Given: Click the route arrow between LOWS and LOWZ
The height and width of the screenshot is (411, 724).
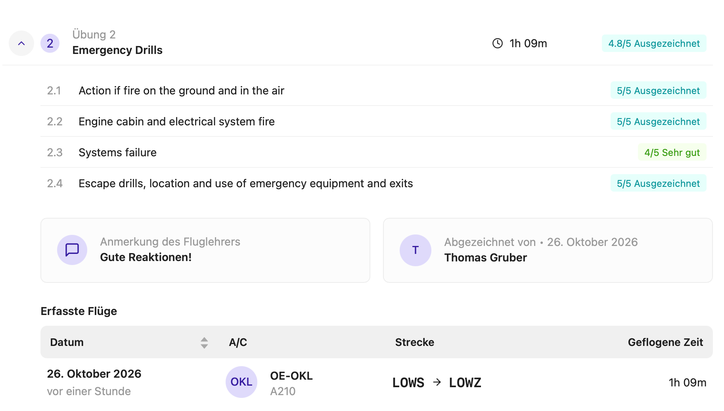Looking at the screenshot, I should [x=437, y=382].
